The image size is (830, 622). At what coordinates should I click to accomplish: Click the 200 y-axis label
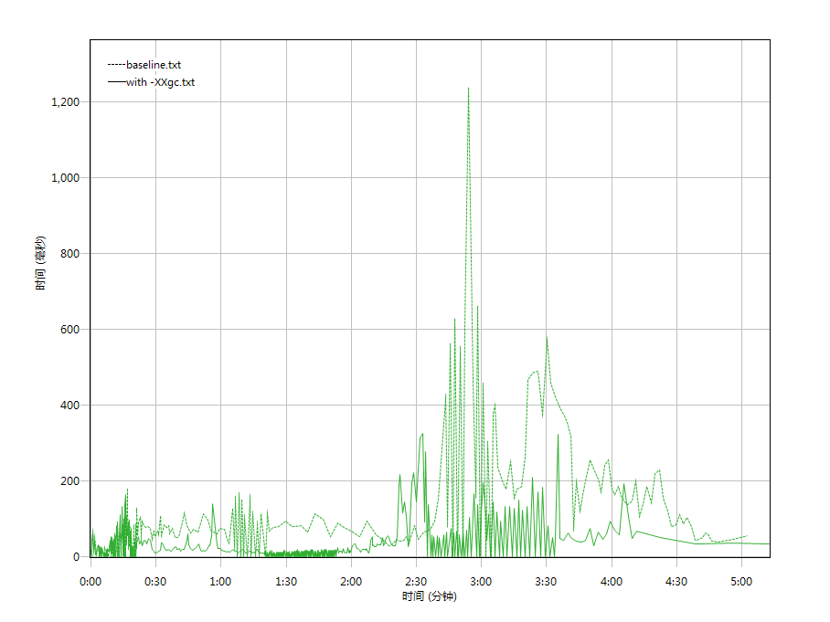tap(69, 481)
